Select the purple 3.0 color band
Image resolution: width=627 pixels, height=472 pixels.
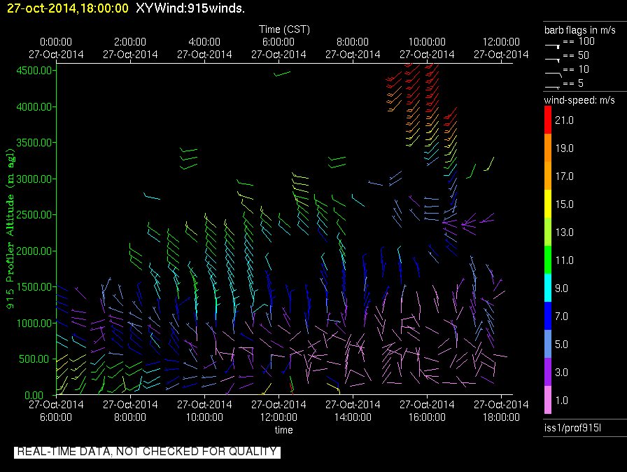coord(548,372)
